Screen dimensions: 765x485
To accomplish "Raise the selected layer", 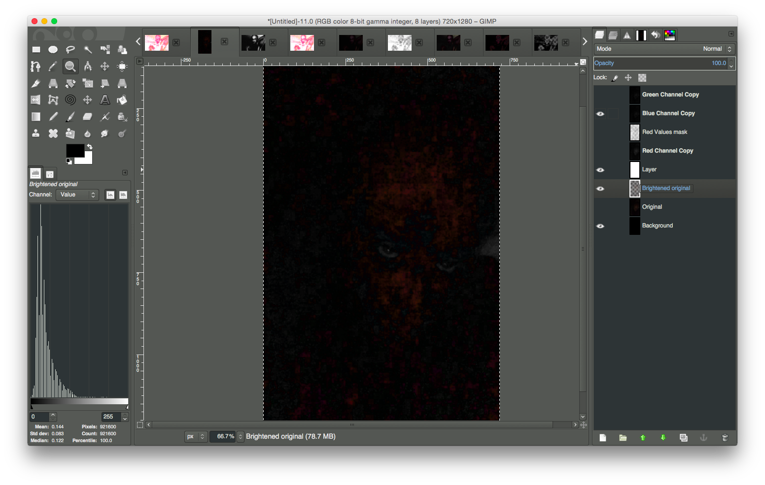I will pyautogui.click(x=643, y=438).
